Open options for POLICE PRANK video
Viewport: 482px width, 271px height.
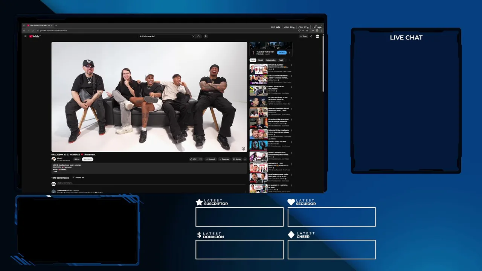(x=291, y=87)
